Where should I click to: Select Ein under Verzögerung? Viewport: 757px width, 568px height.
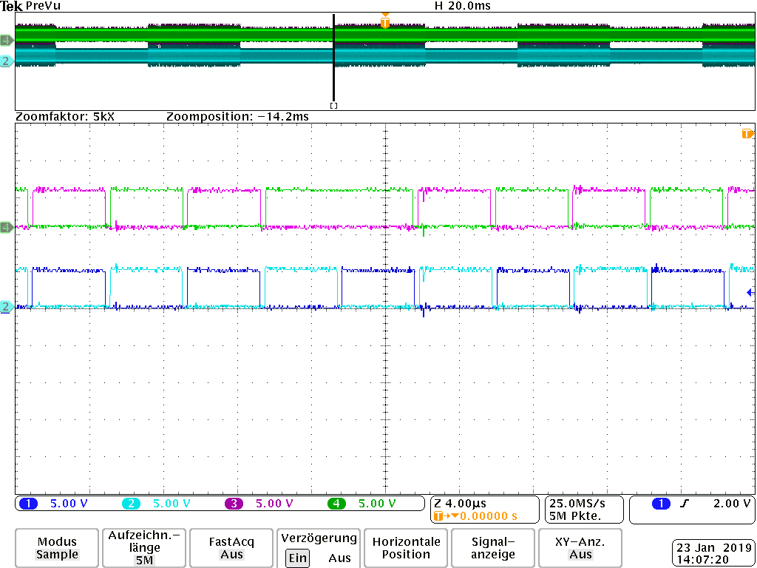click(x=297, y=558)
